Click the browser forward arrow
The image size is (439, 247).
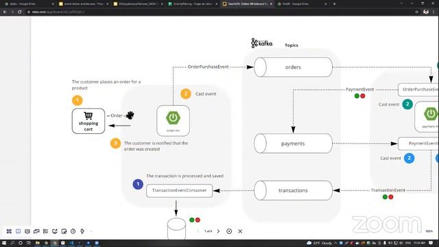point(12,12)
